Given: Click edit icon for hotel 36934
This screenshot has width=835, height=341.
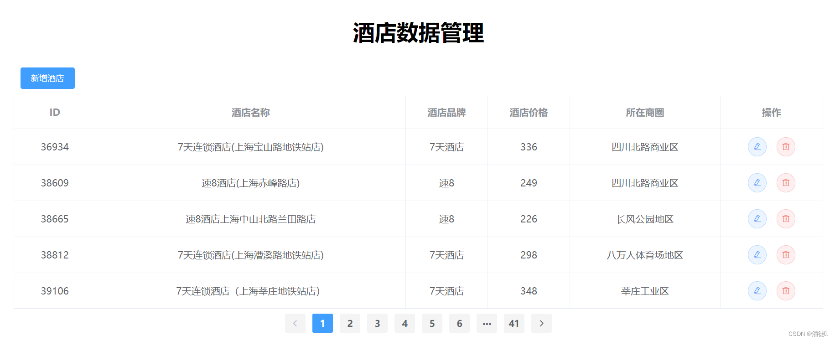Looking at the screenshot, I should (757, 147).
